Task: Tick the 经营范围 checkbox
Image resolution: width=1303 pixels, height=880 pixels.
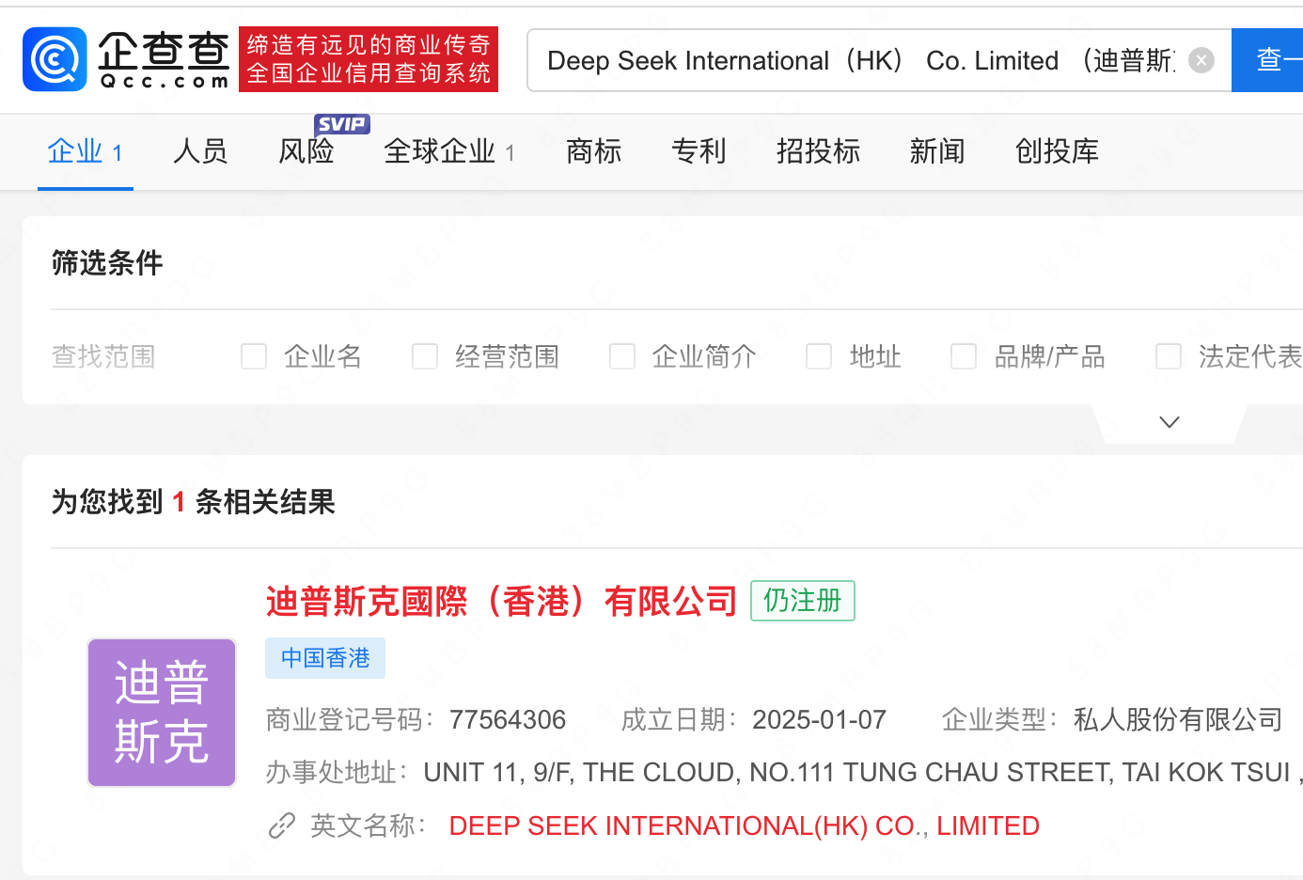Action: click(425, 356)
